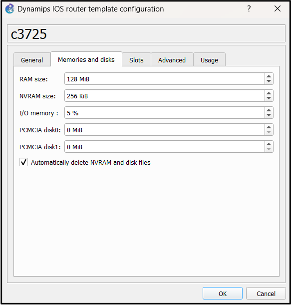Click the question mark help button

click(x=249, y=8)
